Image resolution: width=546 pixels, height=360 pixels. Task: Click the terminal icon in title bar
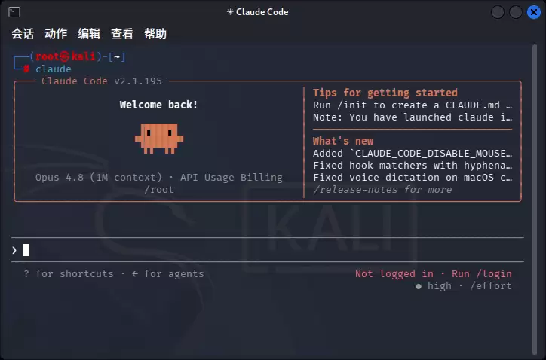[x=14, y=12]
